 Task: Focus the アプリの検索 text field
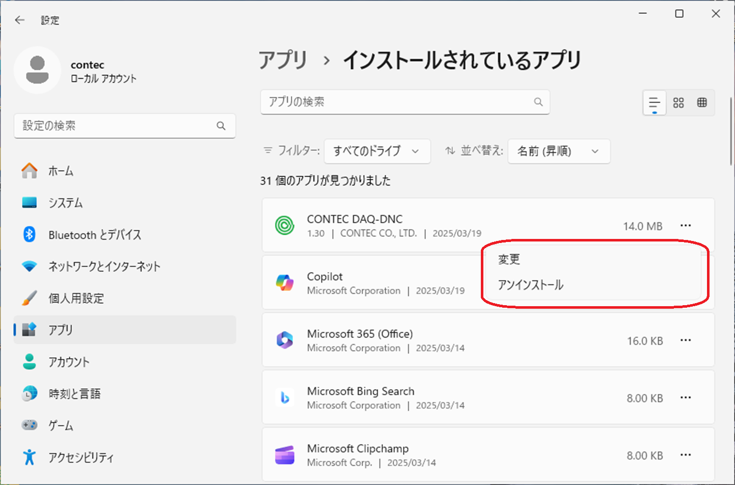pos(405,102)
